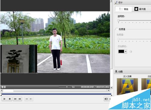This screenshot has height=110, width=151.
Task: Click the playback speed slider near 1x
Action: click(x=65, y=87)
